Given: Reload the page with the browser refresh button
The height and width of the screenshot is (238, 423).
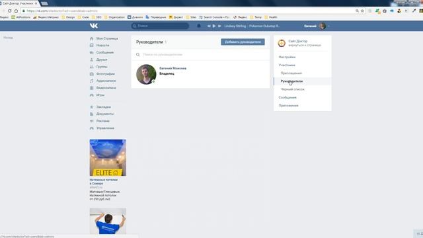Looking at the screenshot, I should [9, 11].
